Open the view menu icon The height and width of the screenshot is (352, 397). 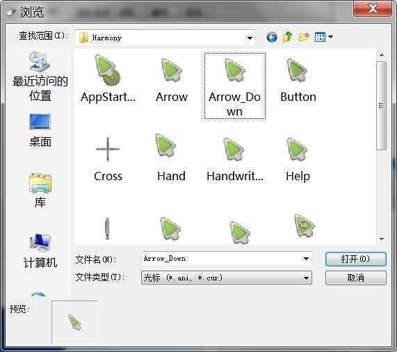click(320, 38)
